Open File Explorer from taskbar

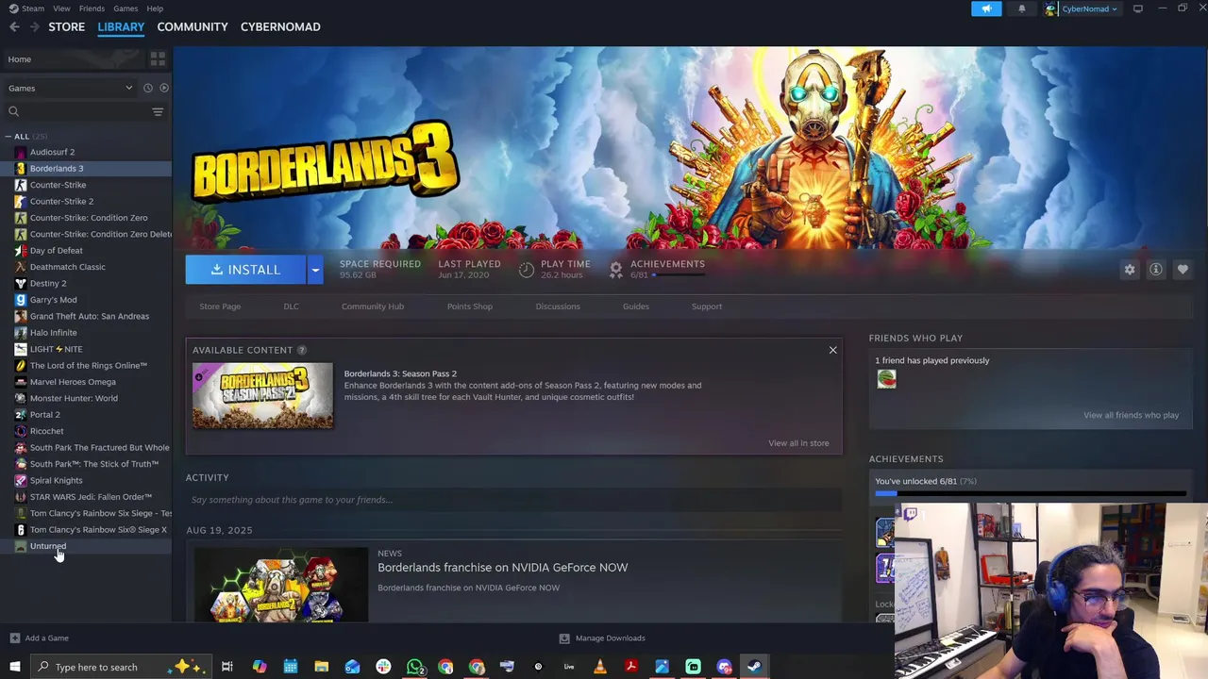[322, 667]
